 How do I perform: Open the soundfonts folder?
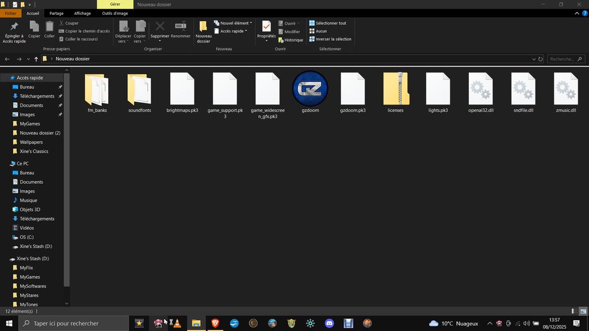click(x=139, y=90)
